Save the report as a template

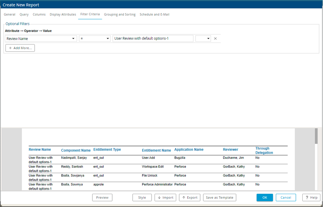tap(220, 198)
